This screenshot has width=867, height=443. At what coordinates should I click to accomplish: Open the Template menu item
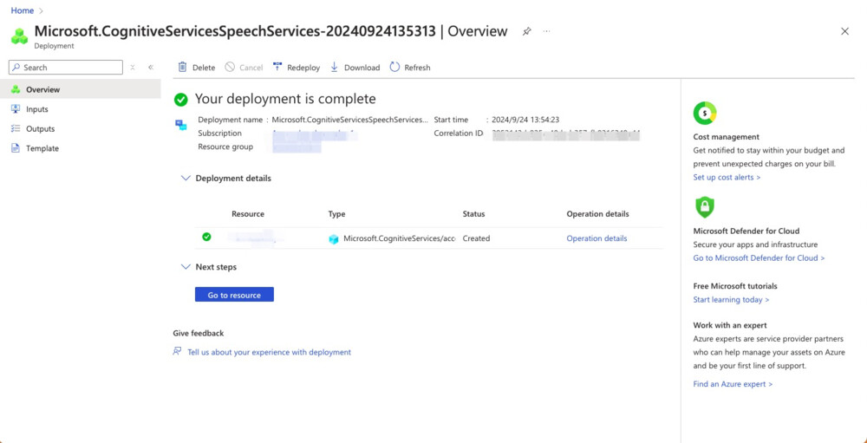point(80,148)
